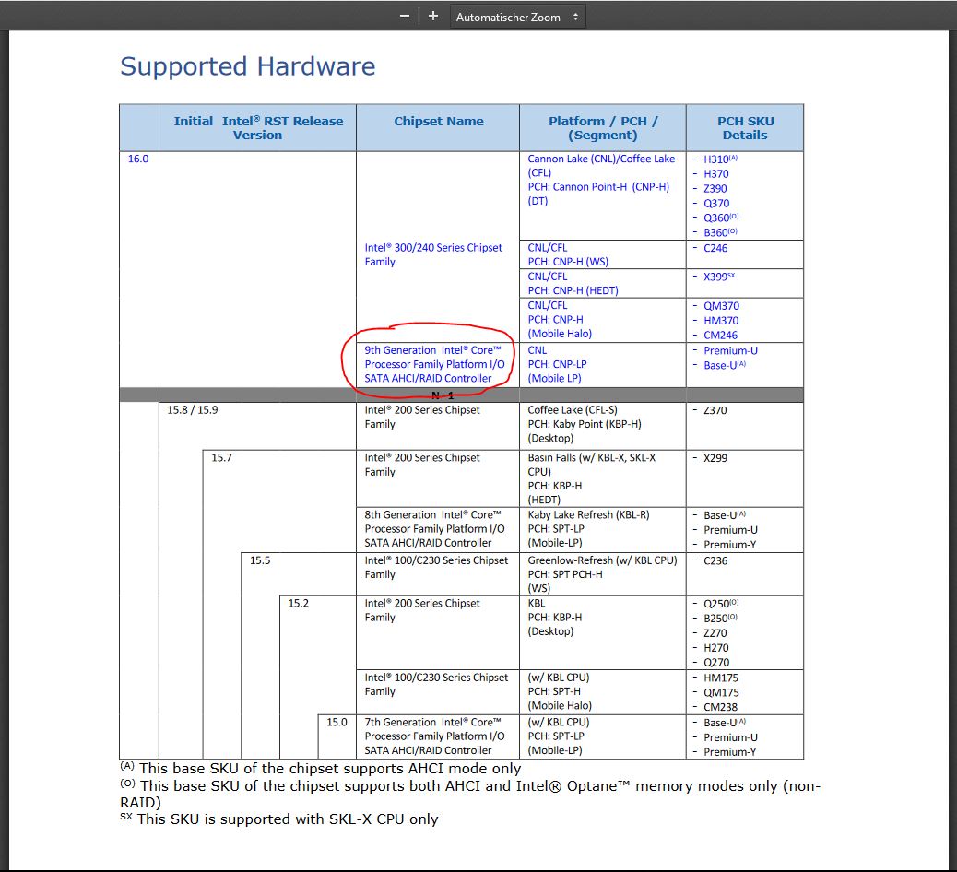Click the PCH: SPT-H text
This screenshot has width=957, height=872.
click(x=554, y=691)
